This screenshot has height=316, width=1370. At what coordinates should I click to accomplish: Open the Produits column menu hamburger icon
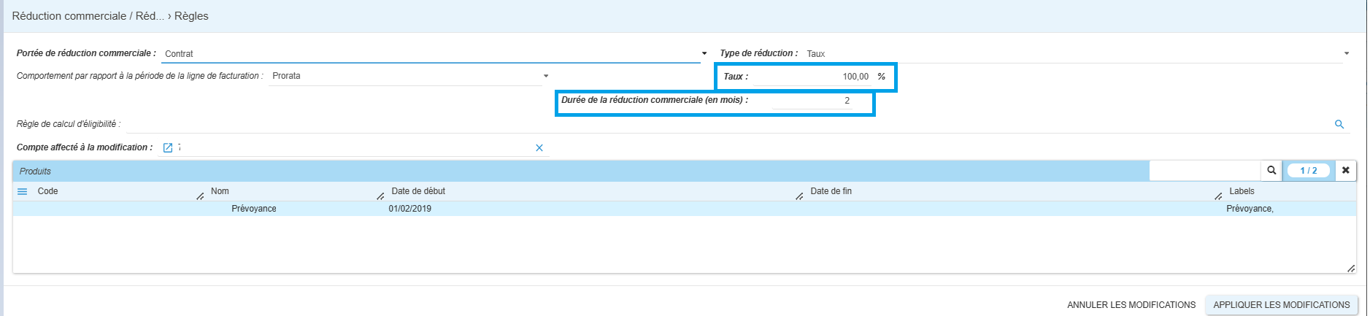pos(23,191)
